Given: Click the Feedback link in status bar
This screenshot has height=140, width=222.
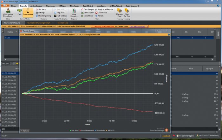Looking at the screenshot, I should tap(166, 136).
